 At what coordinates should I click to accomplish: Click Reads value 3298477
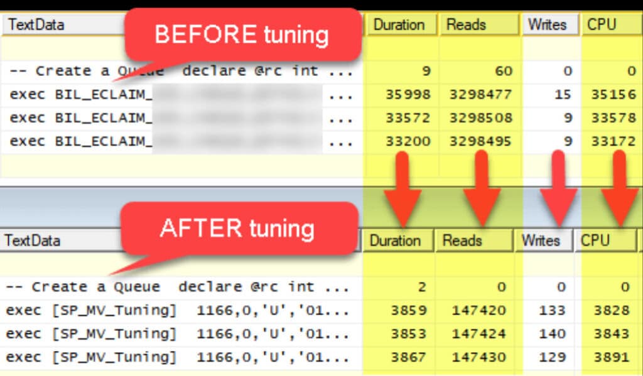pos(480,94)
